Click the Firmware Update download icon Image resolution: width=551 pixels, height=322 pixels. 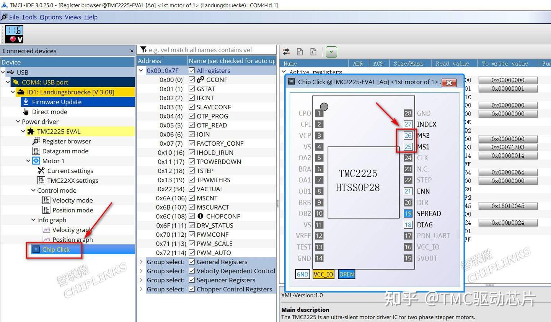click(26, 102)
